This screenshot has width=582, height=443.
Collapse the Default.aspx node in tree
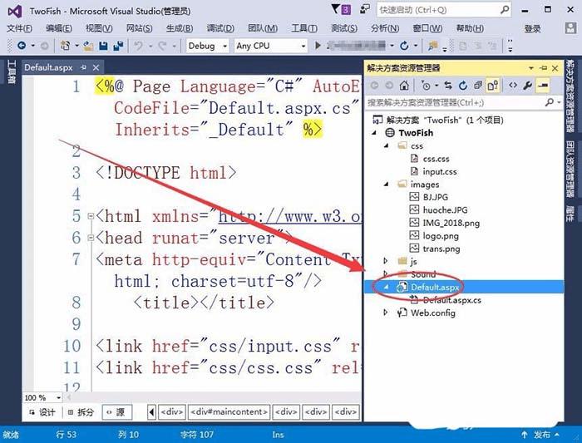[386, 288]
